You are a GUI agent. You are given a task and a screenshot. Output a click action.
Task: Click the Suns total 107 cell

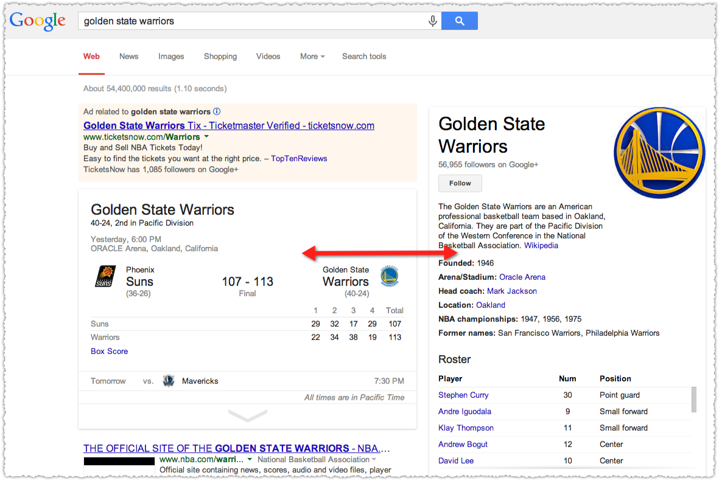(x=395, y=324)
